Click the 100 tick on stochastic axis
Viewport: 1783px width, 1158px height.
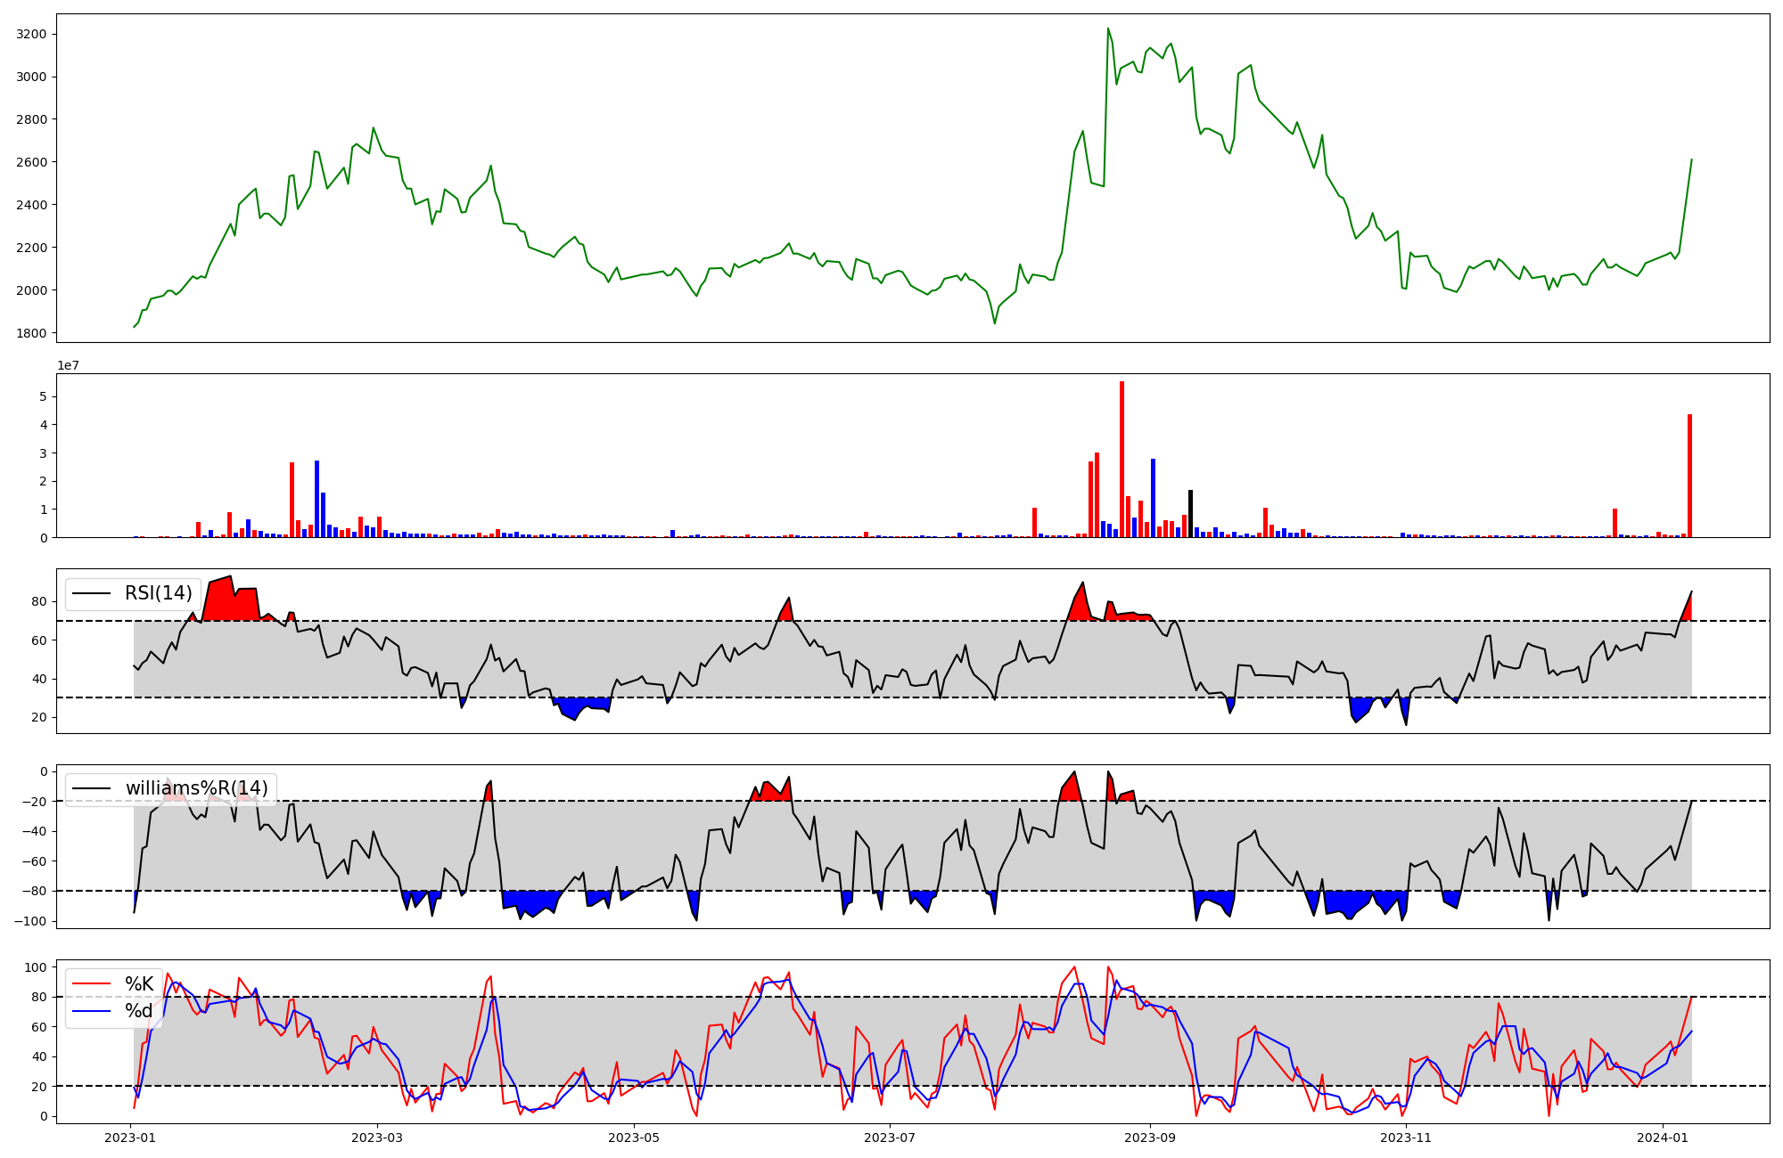(x=36, y=967)
